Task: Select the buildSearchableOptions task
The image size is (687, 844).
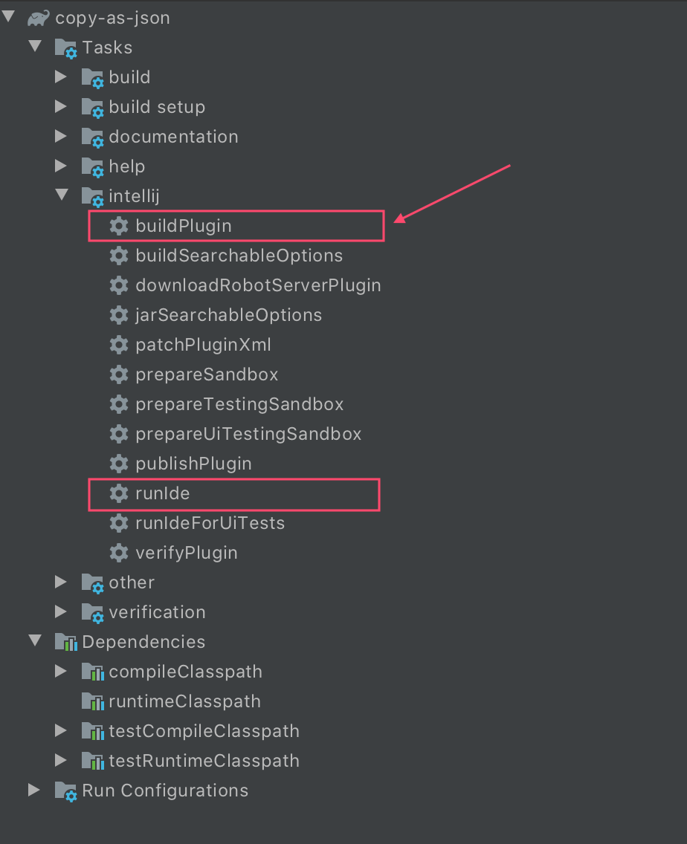Action: click(239, 256)
